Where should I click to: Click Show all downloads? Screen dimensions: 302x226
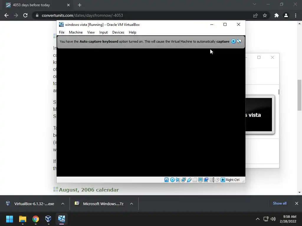coord(280,203)
